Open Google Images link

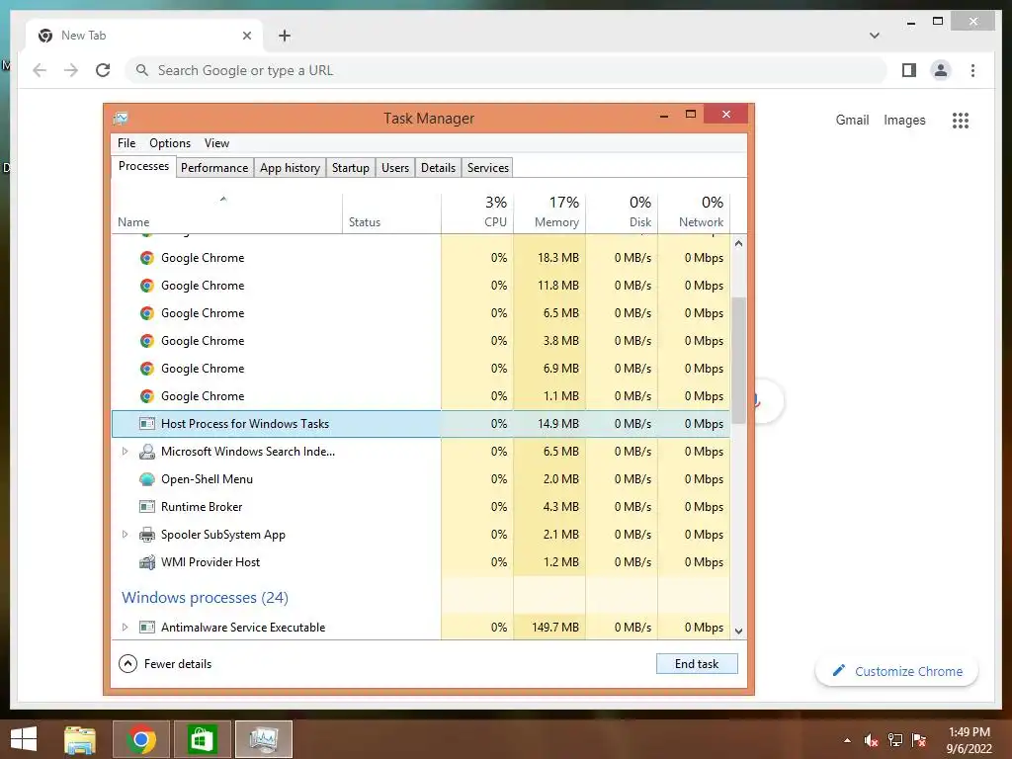point(904,120)
